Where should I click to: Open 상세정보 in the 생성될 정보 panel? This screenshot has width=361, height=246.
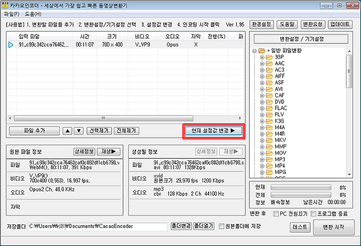click(x=206, y=151)
